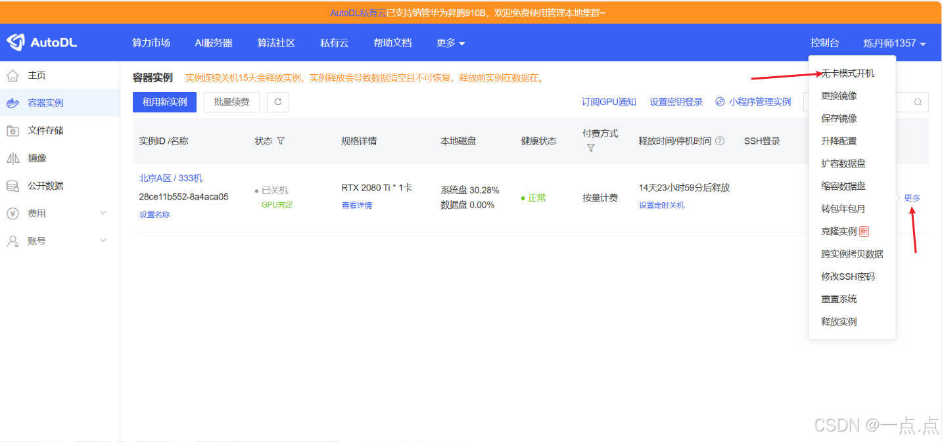Click the image icon beside 镜像
Screen dimensions: 942x442
[12, 158]
